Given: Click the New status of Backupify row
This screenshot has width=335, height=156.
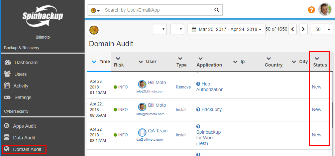Looking at the screenshot, I should click(x=316, y=109).
